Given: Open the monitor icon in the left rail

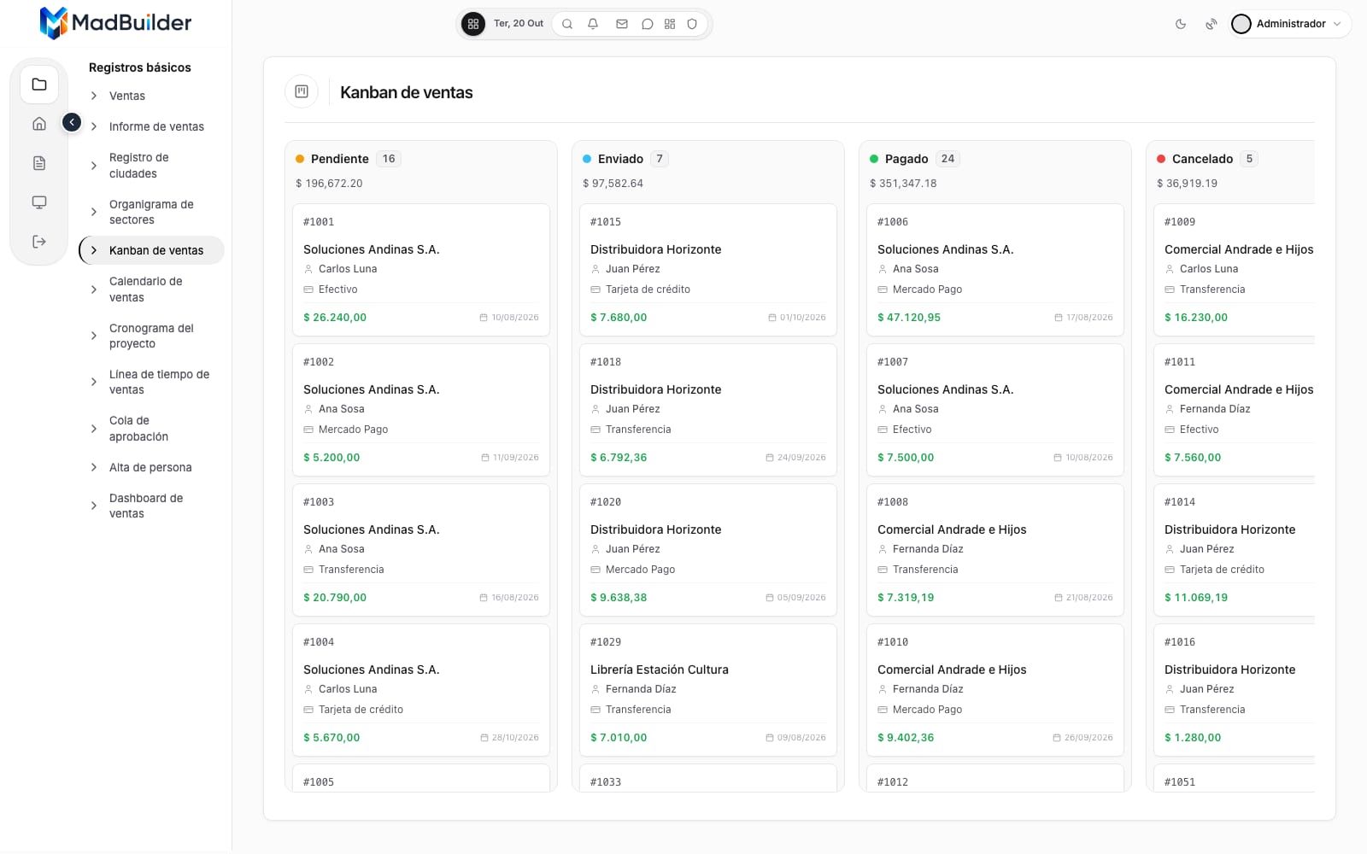Looking at the screenshot, I should coord(39,202).
